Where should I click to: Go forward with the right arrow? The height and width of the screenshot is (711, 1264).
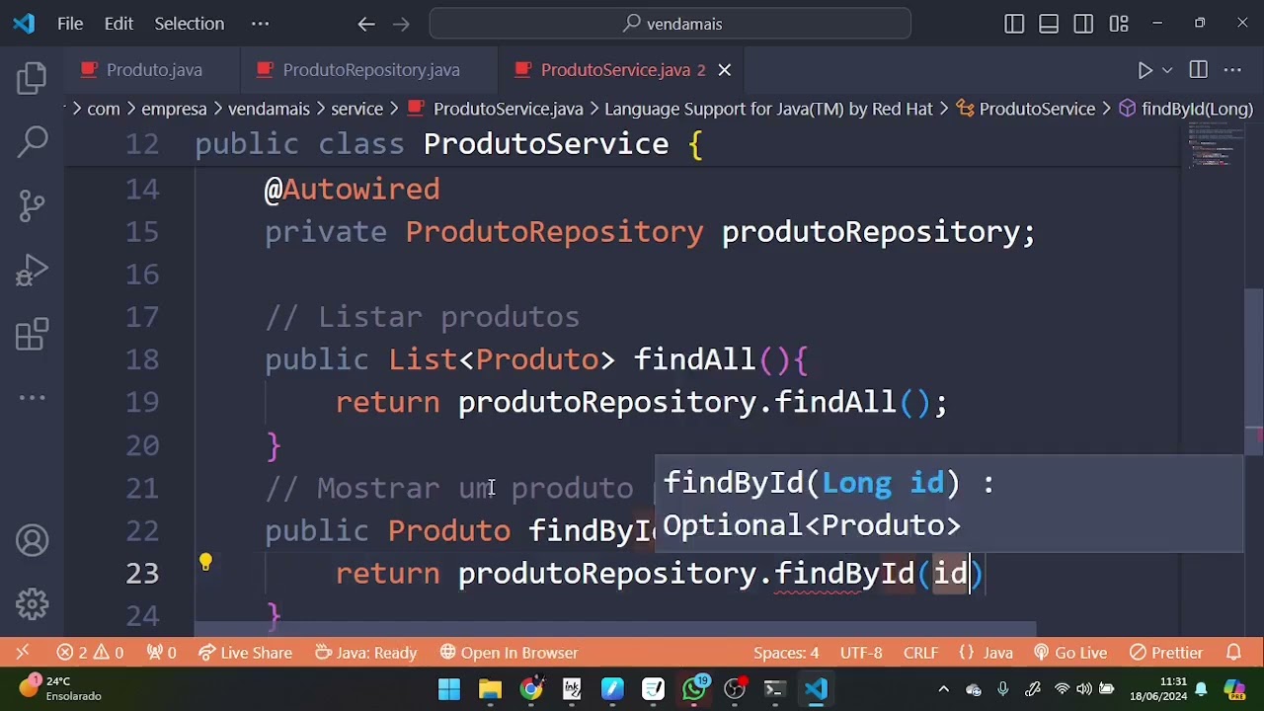tap(401, 24)
